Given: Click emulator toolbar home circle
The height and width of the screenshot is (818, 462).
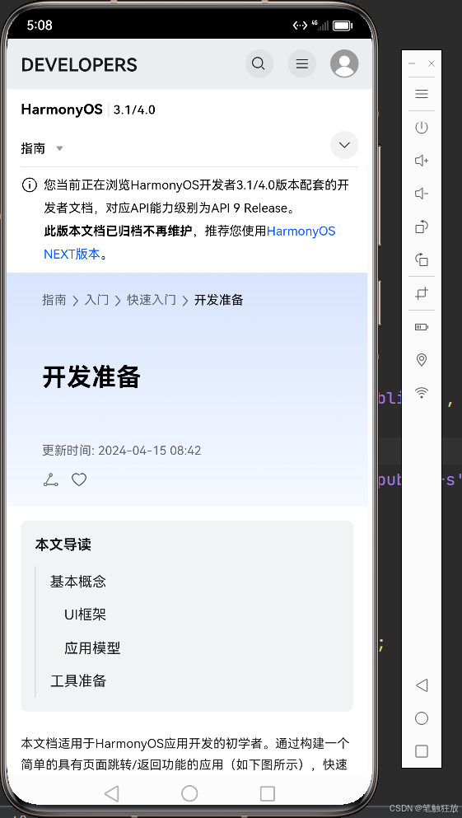Looking at the screenshot, I should tap(422, 718).
